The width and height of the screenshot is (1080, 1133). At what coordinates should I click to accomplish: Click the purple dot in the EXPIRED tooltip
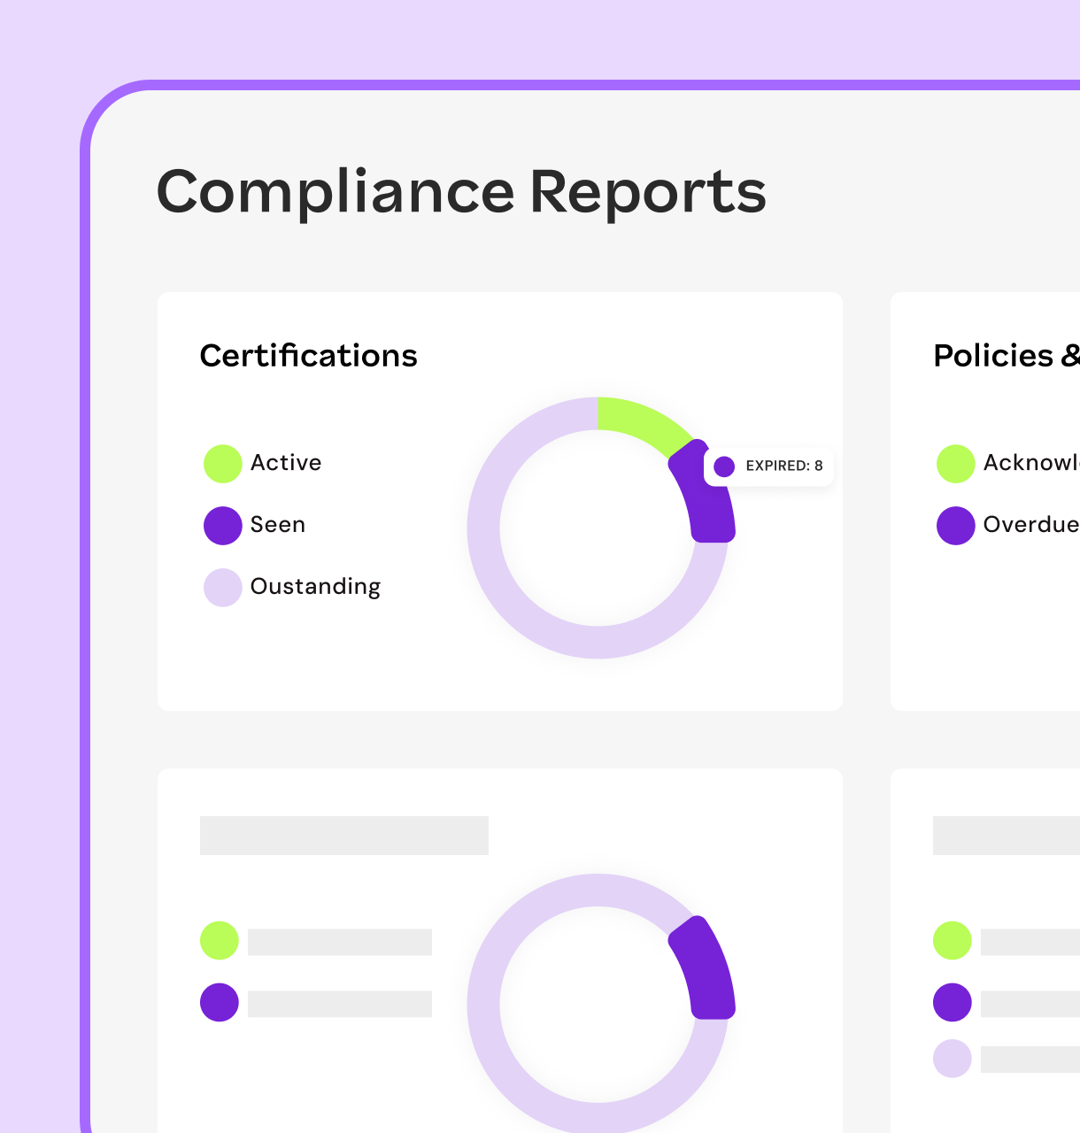[724, 466]
